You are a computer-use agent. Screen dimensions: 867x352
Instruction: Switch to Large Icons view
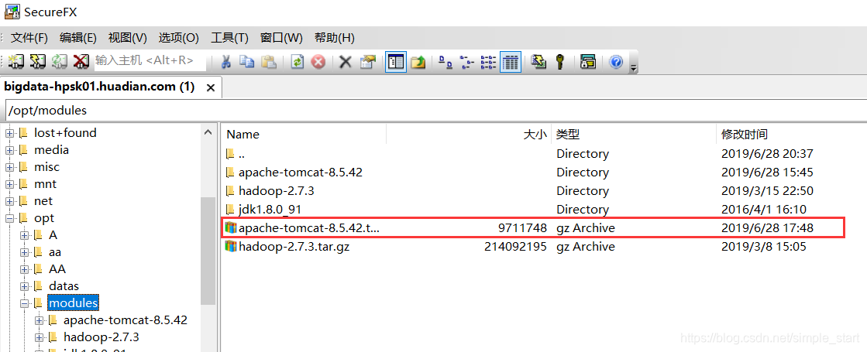coord(446,62)
